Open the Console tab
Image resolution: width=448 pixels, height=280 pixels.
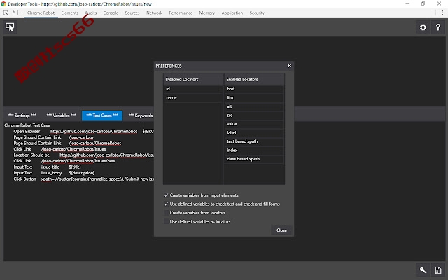(111, 13)
